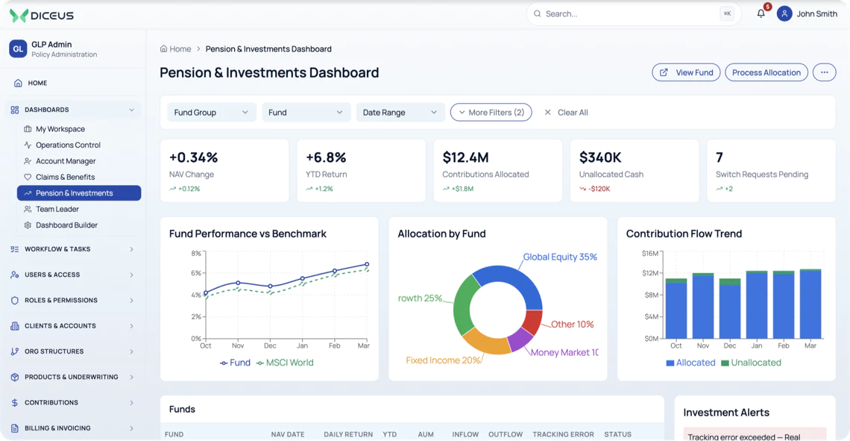Image resolution: width=850 pixels, height=441 pixels.
Task: Click the Dashboard Builder gear icon
Action: click(x=28, y=225)
